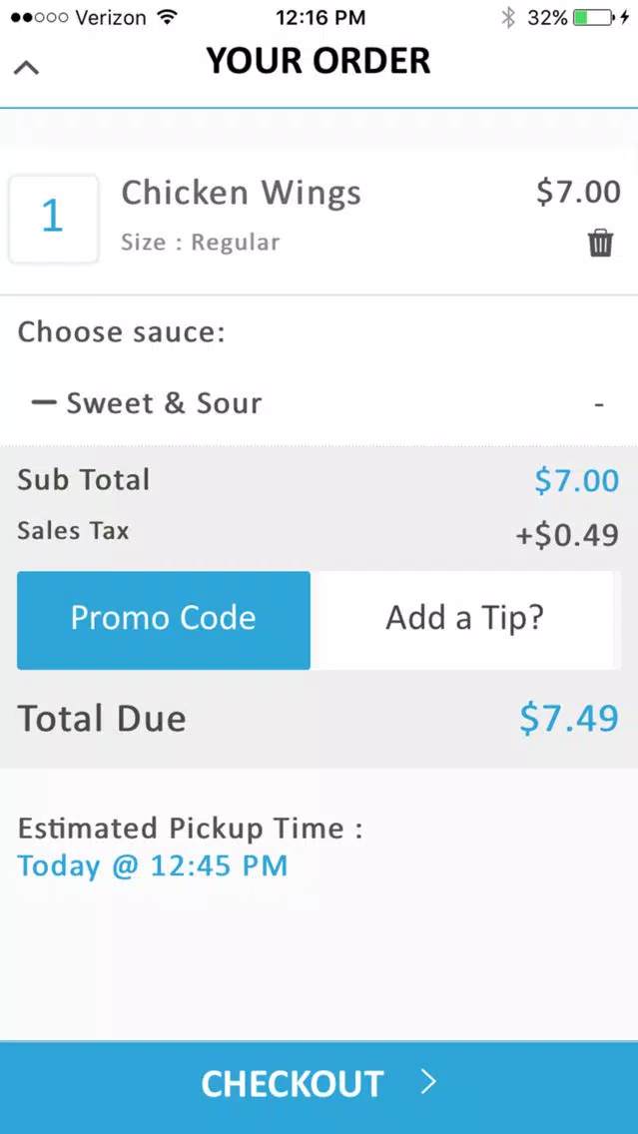Tap the signal strength dots
This screenshot has height=1134, width=638.
[x=41, y=17]
